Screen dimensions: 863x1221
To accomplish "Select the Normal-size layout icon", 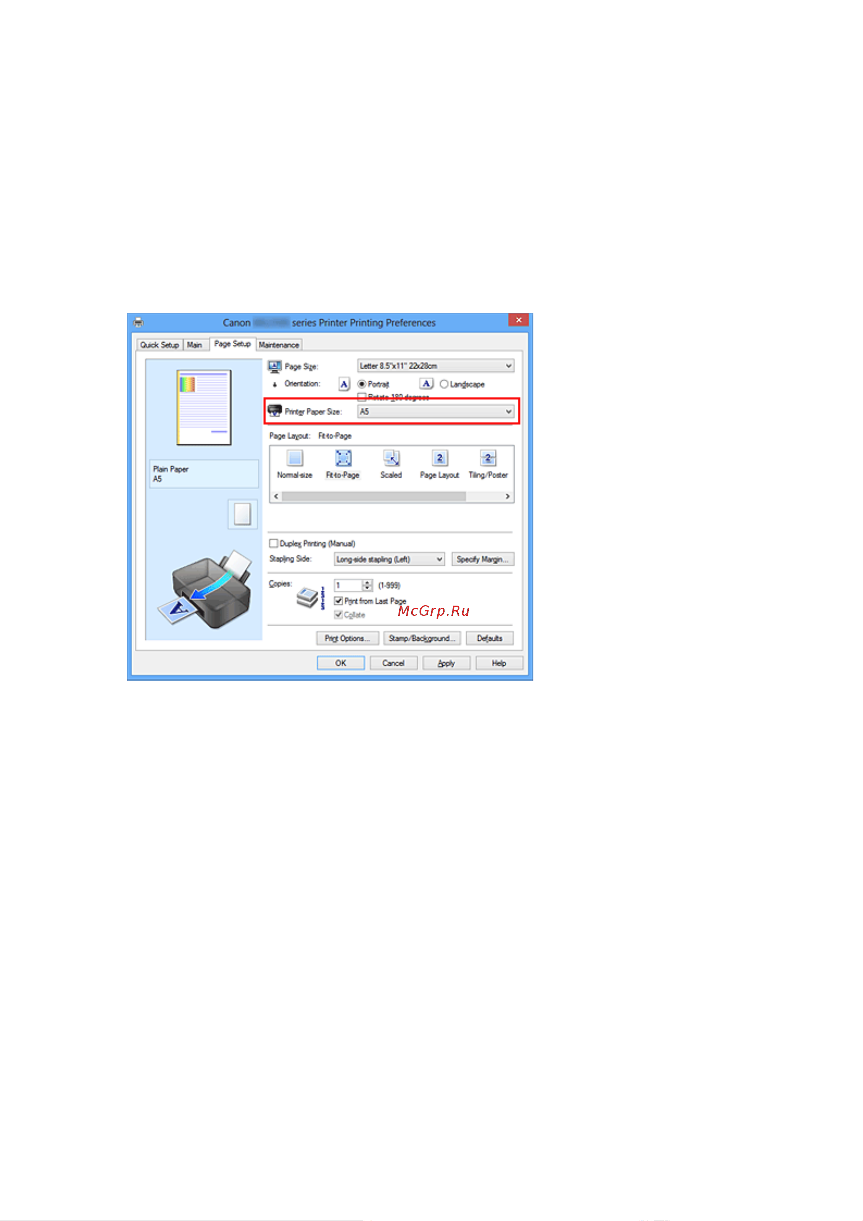I will tap(295, 458).
